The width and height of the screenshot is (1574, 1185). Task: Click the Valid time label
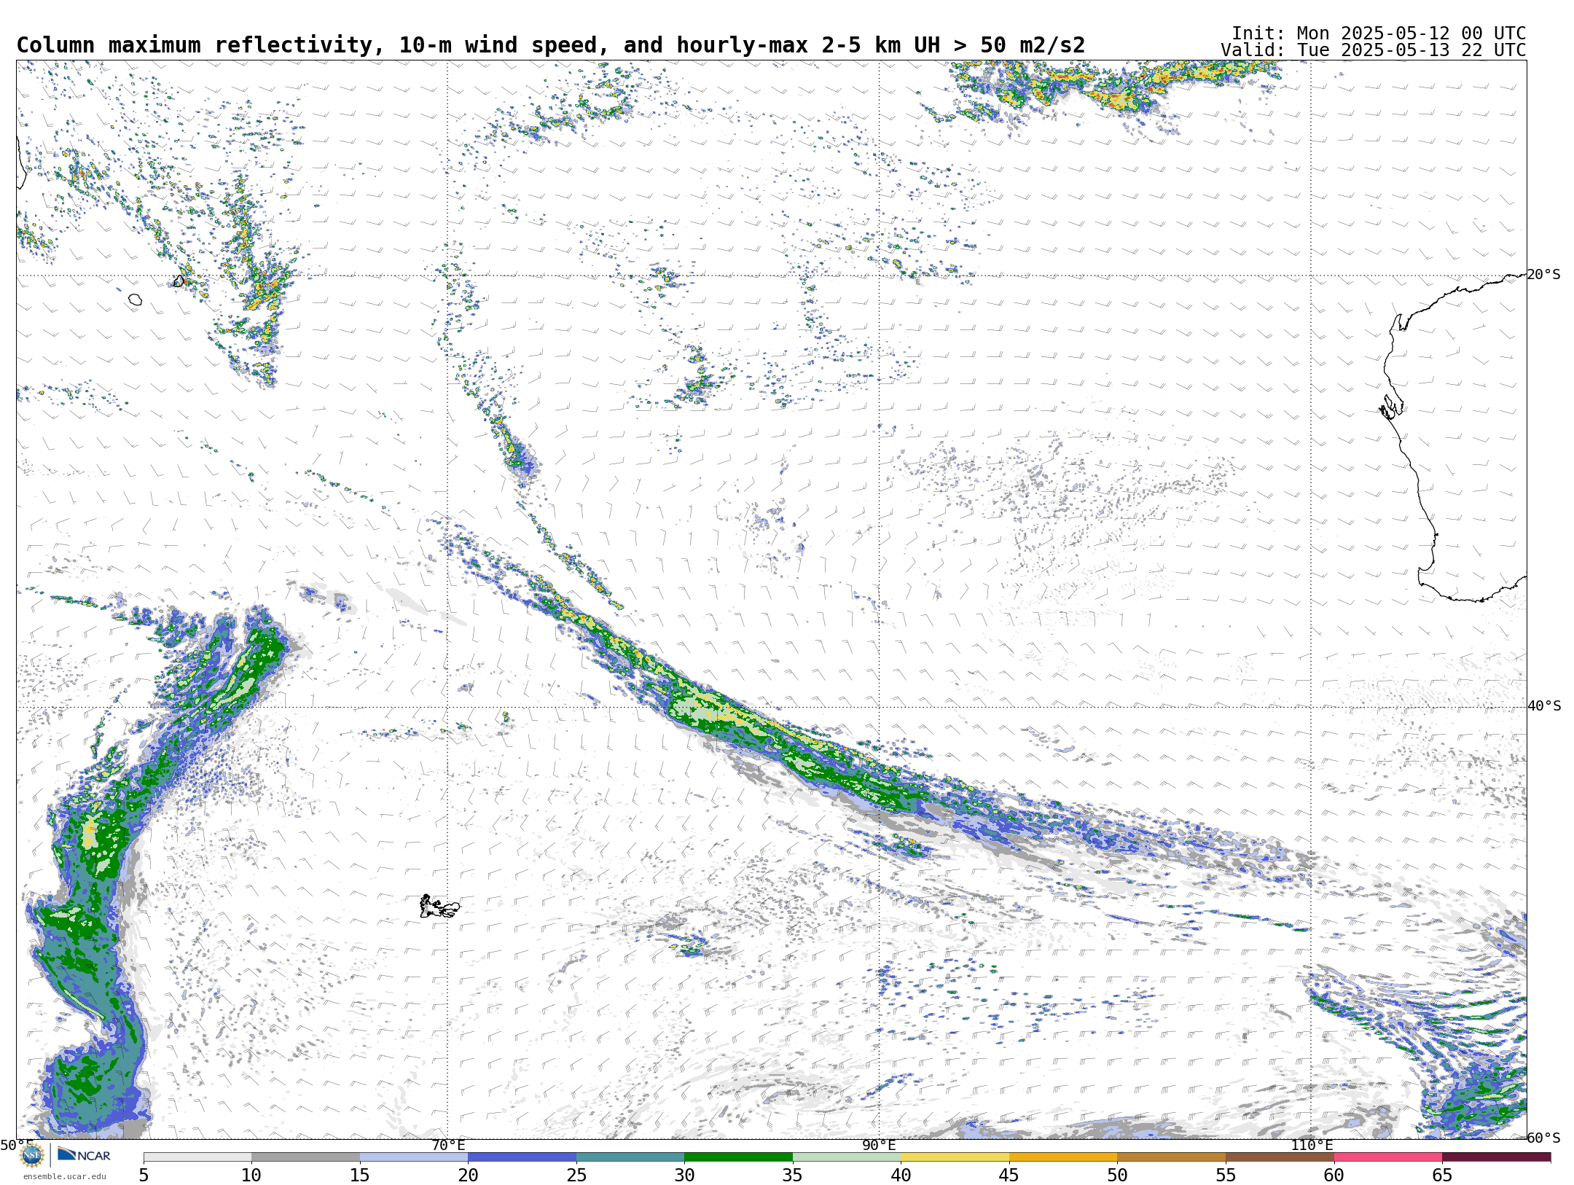pos(1374,50)
